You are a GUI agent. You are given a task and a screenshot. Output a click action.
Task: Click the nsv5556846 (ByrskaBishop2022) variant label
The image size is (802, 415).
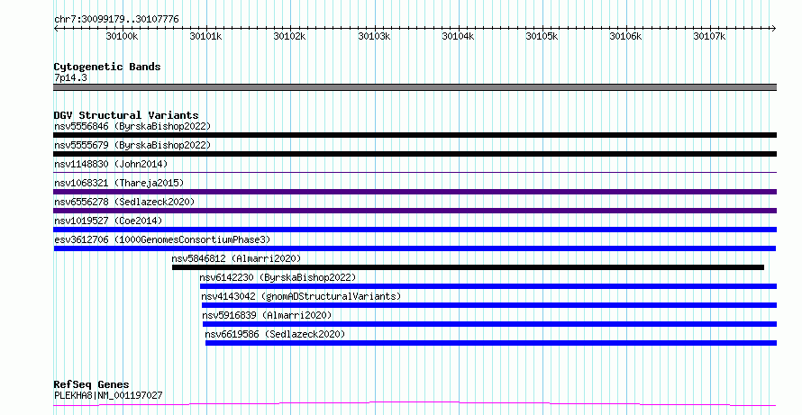(132, 126)
